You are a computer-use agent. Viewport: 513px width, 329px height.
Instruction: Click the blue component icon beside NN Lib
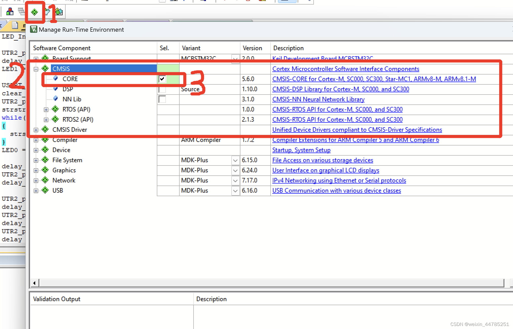point(55,99)
